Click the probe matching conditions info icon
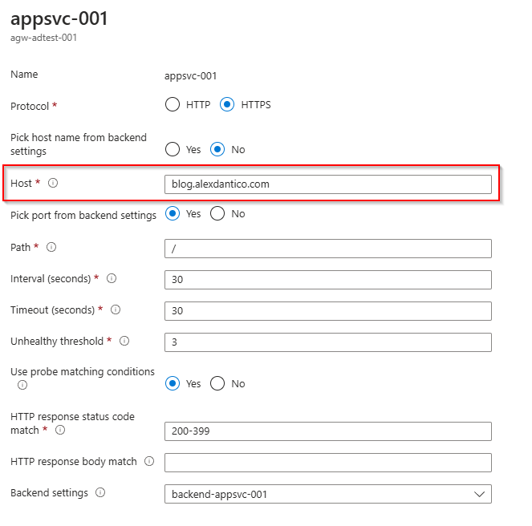532x526 pixels. [22, 385]
